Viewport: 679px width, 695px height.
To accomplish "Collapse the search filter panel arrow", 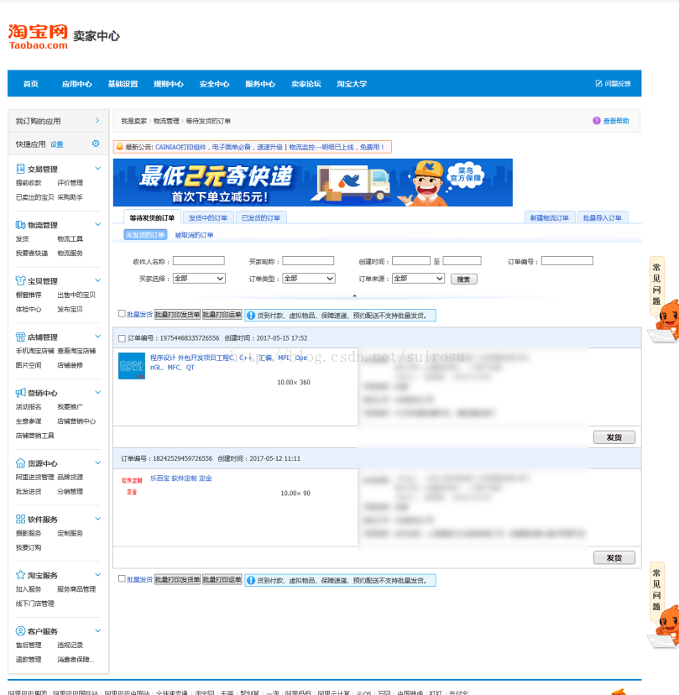I will (354, 295).
